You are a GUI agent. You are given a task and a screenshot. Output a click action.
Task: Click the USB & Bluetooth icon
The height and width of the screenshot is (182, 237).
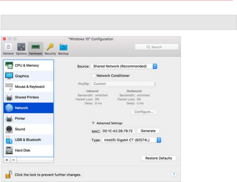click(x=9, y=140)
